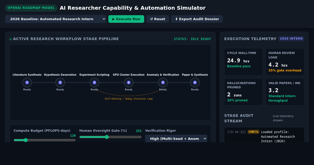Screen dimensions: 314x165
Task: Click the Cycle Wall-Time 24.9 hrs value
Action: tap(238, 61)
